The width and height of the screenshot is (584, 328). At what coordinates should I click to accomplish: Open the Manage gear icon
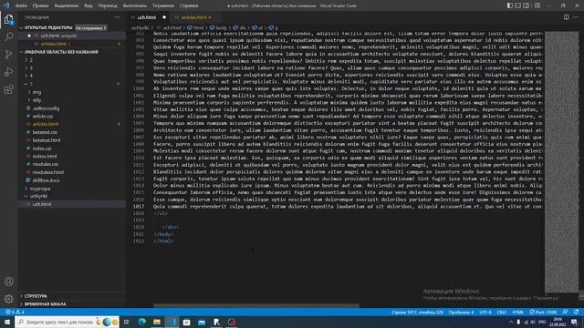[x=8, y=299]
